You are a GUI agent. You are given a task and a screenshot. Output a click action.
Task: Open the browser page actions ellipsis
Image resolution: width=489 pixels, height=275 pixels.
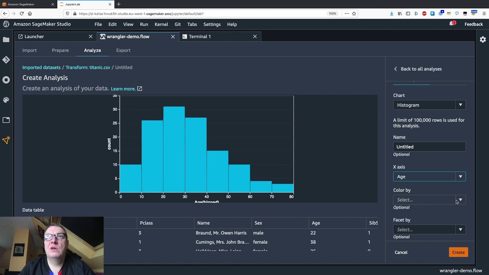(347, 13)
